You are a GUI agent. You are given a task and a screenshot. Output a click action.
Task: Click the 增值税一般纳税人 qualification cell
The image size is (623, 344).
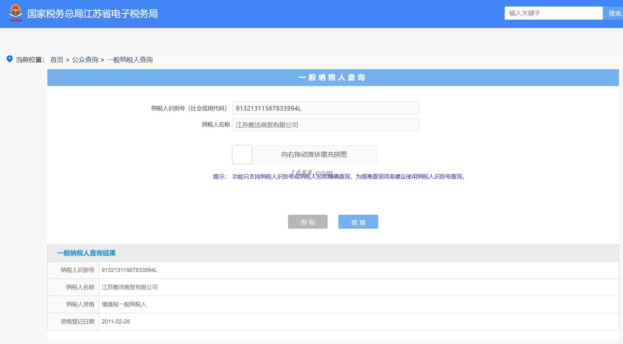pyautogui.click(x=124, y=304)
